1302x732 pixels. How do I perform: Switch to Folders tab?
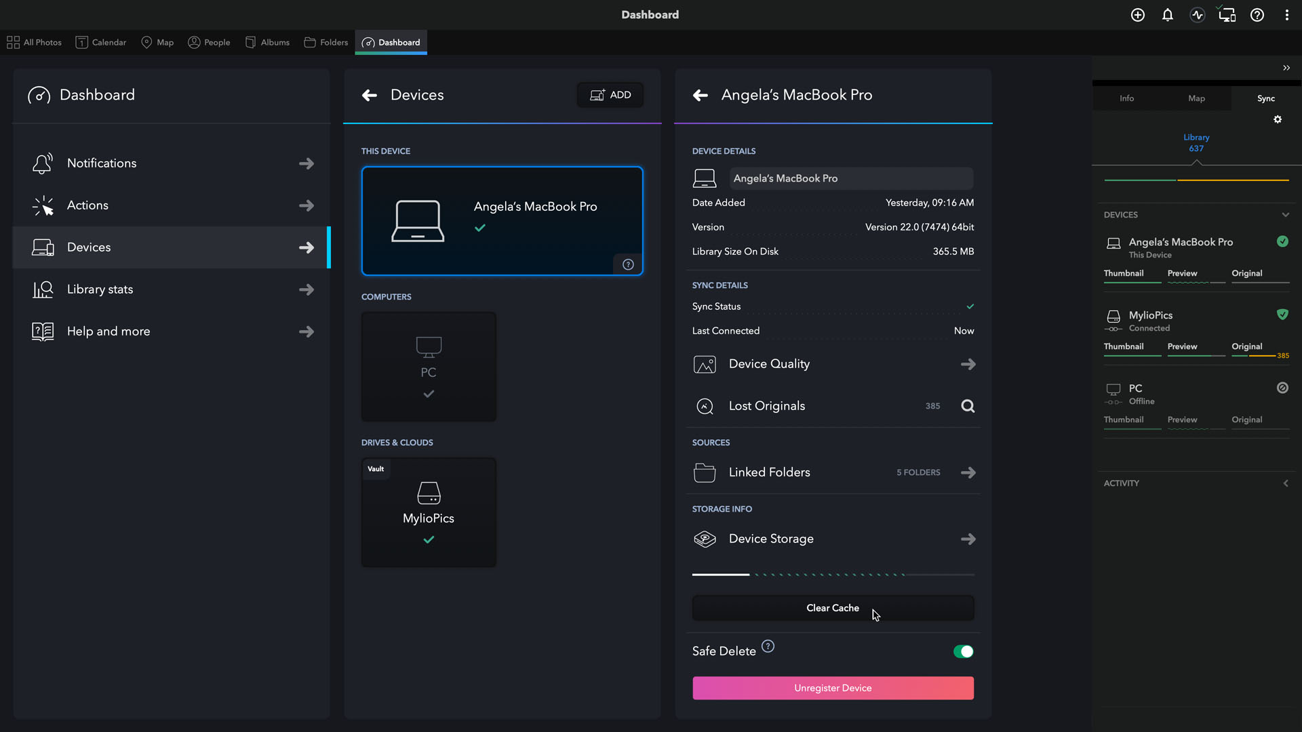point(325,42)
